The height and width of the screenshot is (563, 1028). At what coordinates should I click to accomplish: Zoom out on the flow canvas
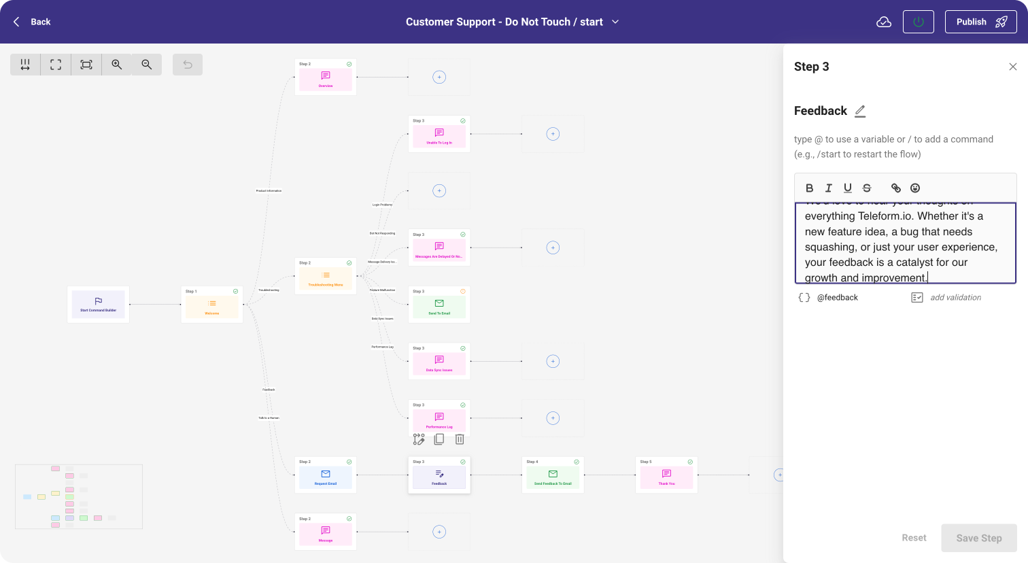pyautogui.click(x=147, y=65)
